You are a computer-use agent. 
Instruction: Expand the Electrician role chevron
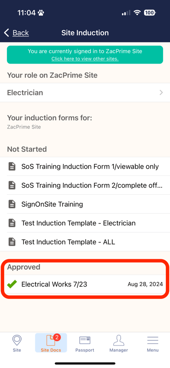click(161, 93)
